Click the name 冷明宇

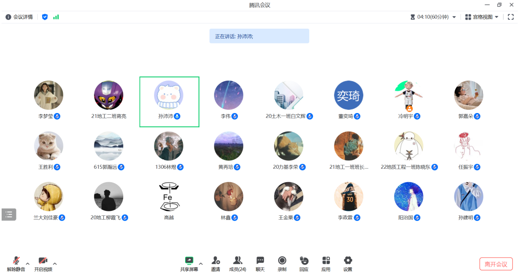(406, 116)
